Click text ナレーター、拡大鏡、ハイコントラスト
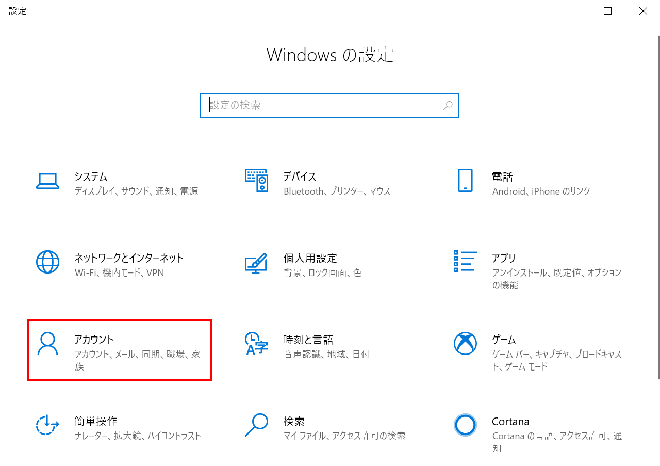Image resolution: width=660 pixels, height=466 pixels. [138, 436]
